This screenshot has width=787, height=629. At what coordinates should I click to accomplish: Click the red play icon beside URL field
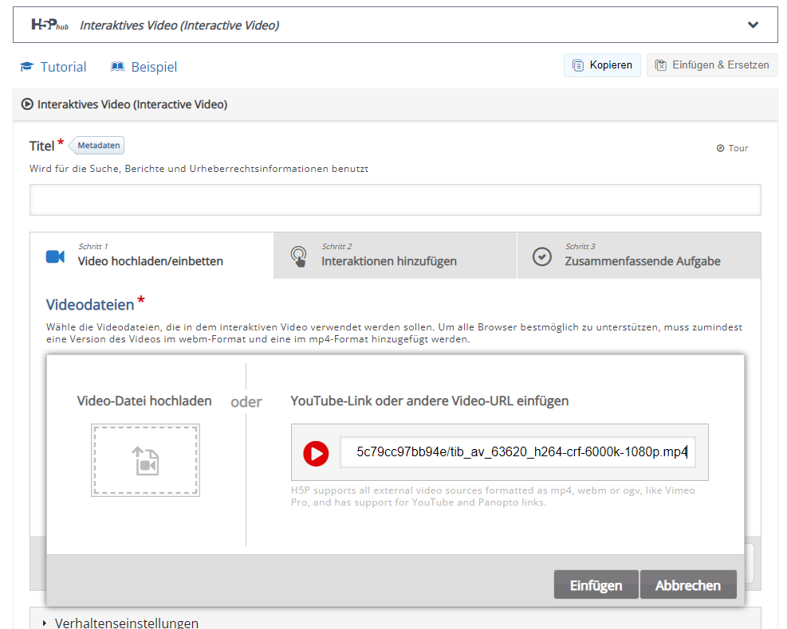point(316,453)
